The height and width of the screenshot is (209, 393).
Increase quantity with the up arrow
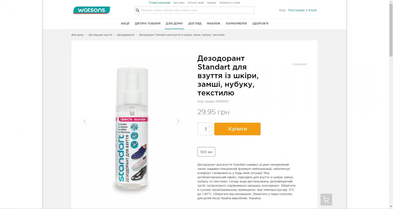210,126
